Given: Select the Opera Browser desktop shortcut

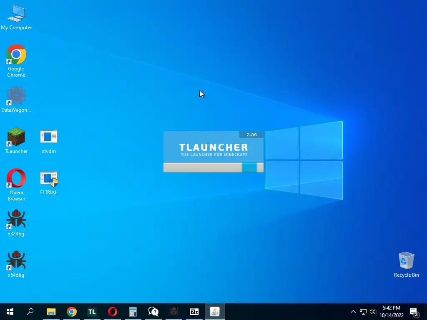Looking at the screenshot, I should pos(16,185).
